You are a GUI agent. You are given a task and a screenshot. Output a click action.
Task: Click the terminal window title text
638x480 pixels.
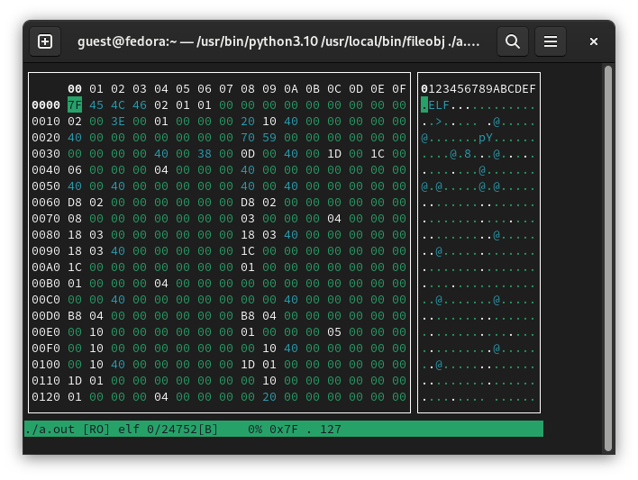click(x=278, y=41)
